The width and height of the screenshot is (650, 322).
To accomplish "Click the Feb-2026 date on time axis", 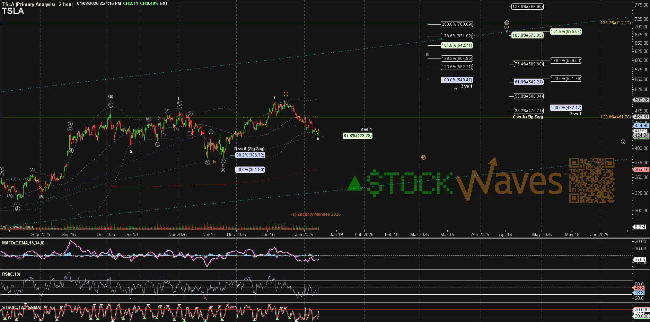I will 364,234.
